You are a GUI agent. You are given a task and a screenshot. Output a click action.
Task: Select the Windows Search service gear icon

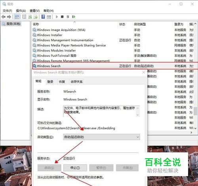point(34,66)
